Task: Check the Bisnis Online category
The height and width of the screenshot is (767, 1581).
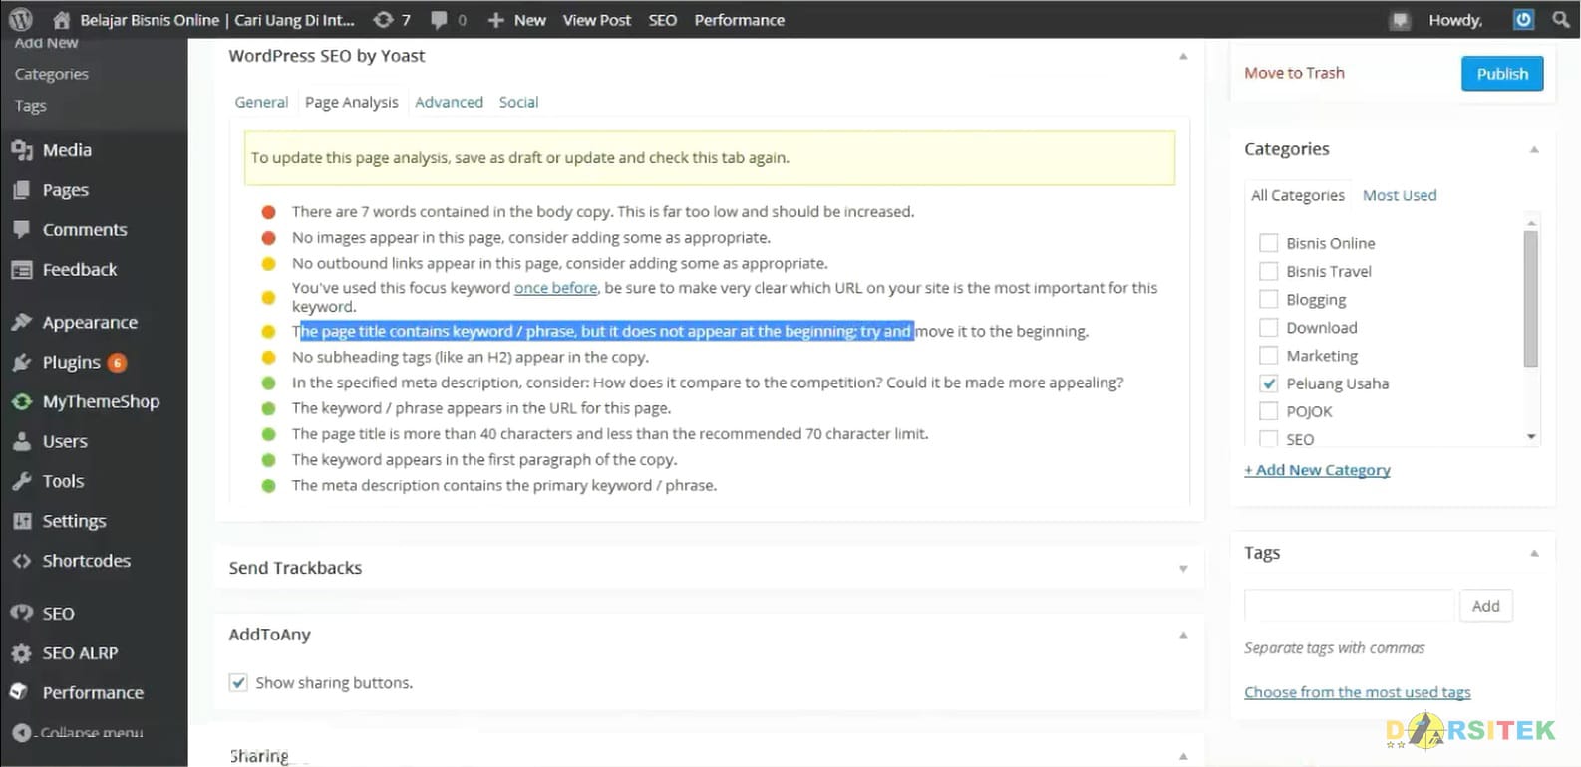Action: 1269,243
